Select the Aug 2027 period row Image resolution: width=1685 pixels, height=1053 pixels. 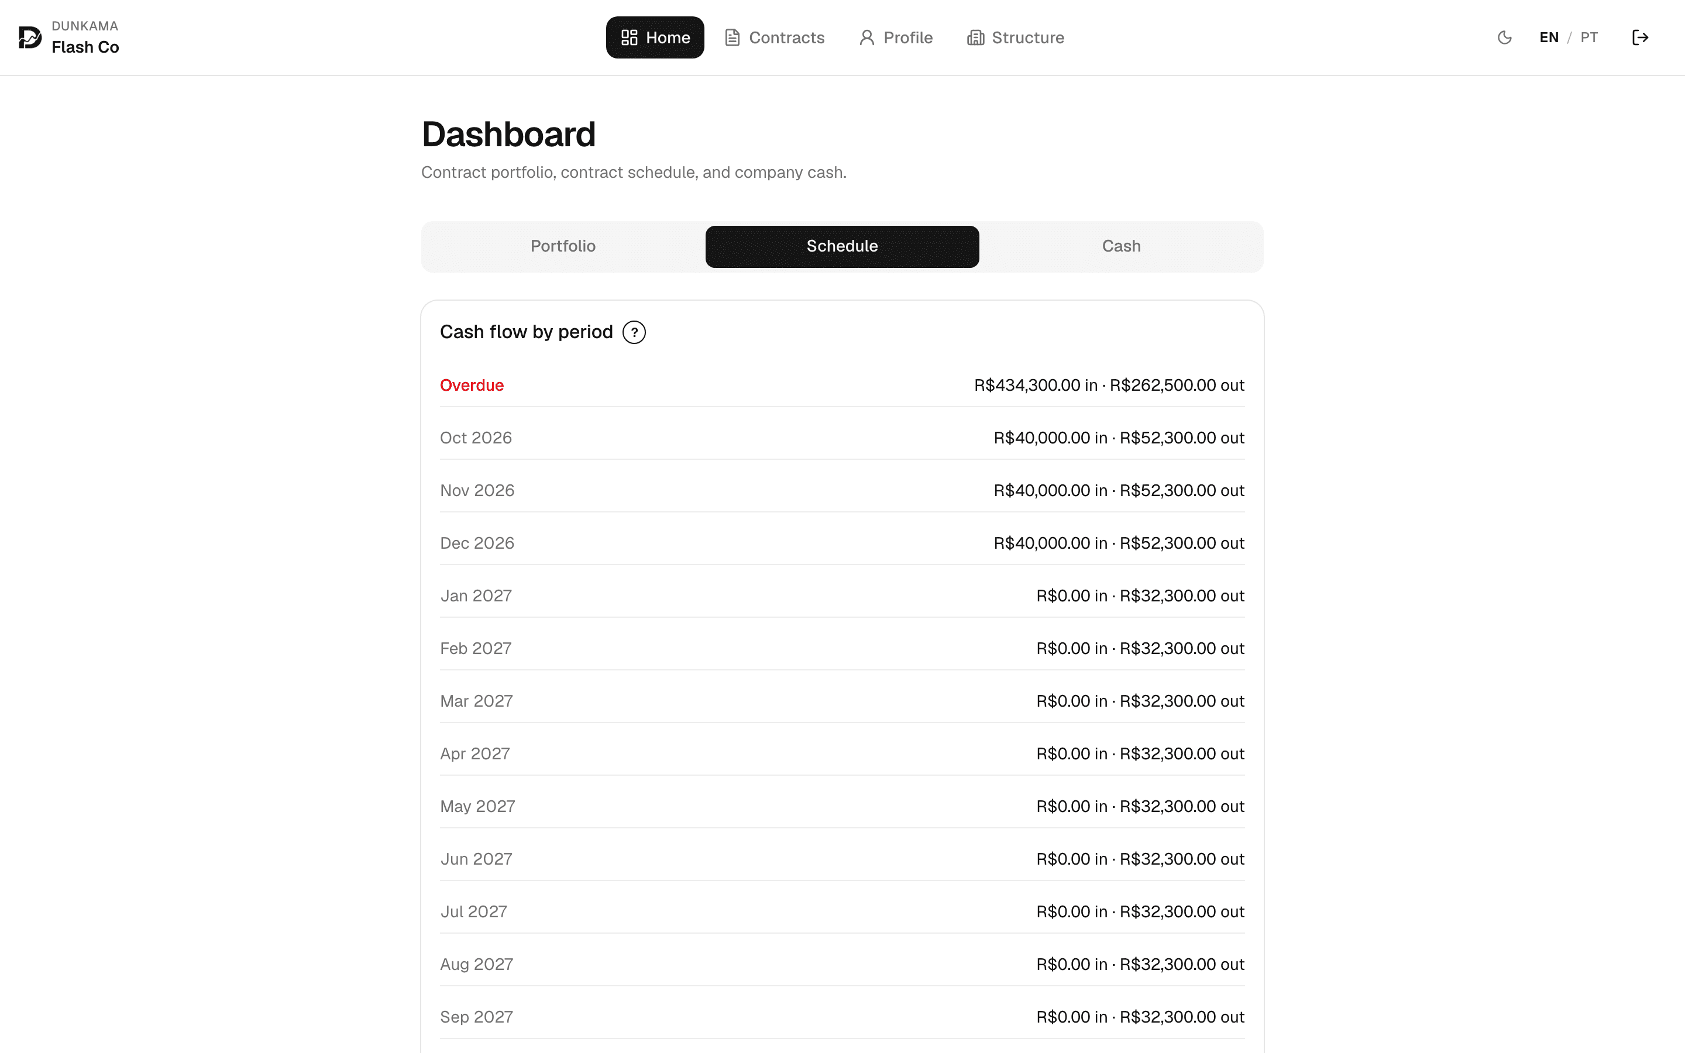click(x=842, y=965)
